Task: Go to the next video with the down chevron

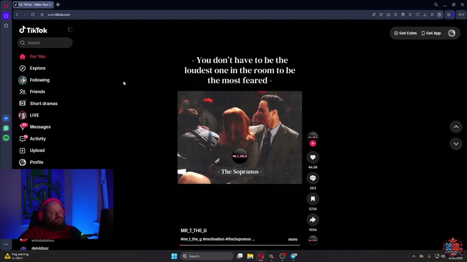Action: [x=456, y=144]
